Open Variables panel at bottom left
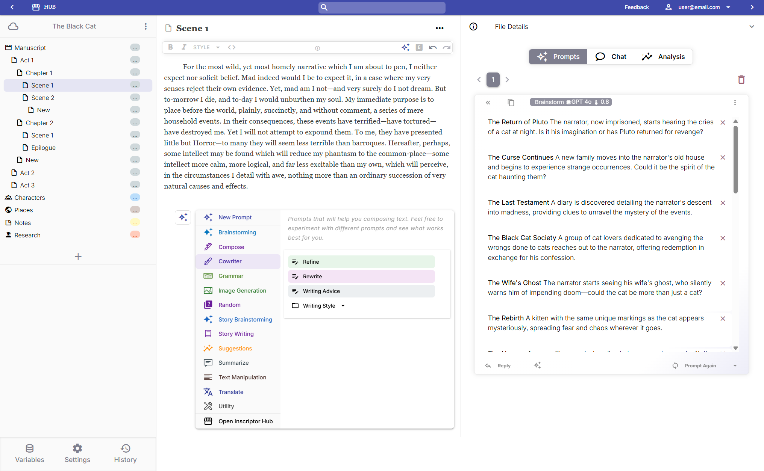The image size is (764, 471). [x=30, y=453]
